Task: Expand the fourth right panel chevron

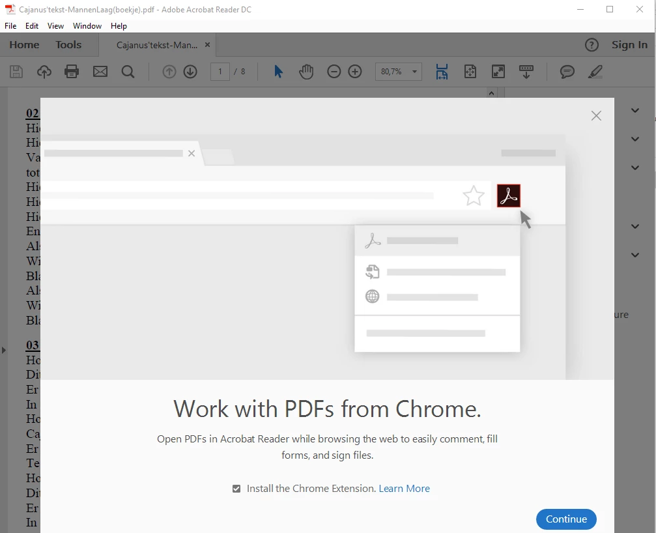Action: pos(635,226)
